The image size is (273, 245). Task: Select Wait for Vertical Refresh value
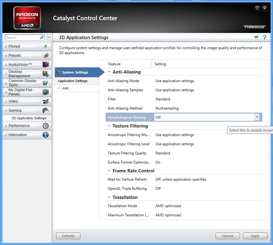point(181,179)
